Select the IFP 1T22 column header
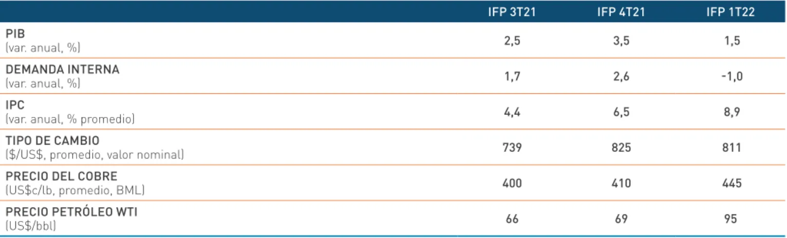The height and width of the screenshot is (238, 787). pos(730,13)
